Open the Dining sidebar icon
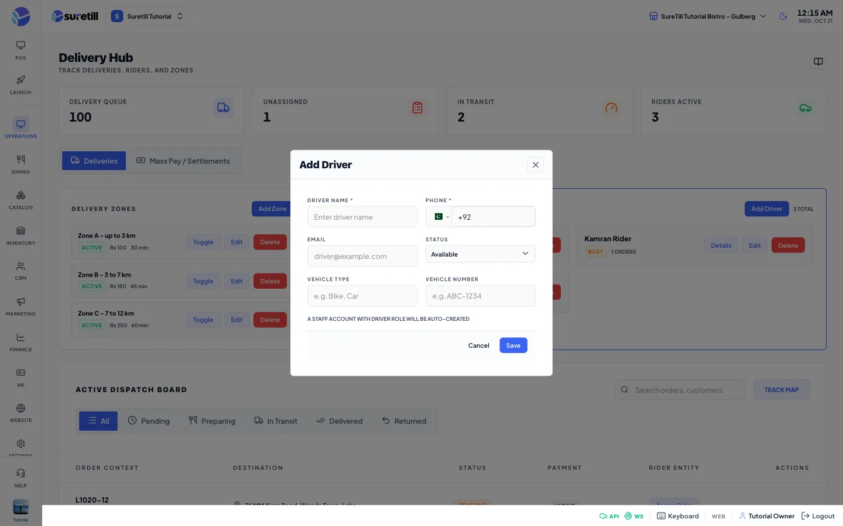The height and width of the screenshot is (526, 843). click(x=20, y=164)
